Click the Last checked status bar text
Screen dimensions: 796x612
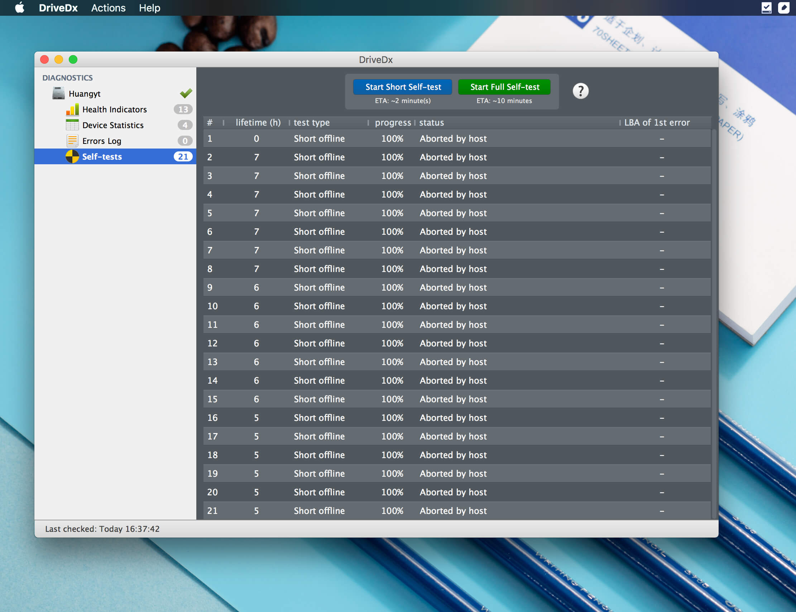coord(102,529)
